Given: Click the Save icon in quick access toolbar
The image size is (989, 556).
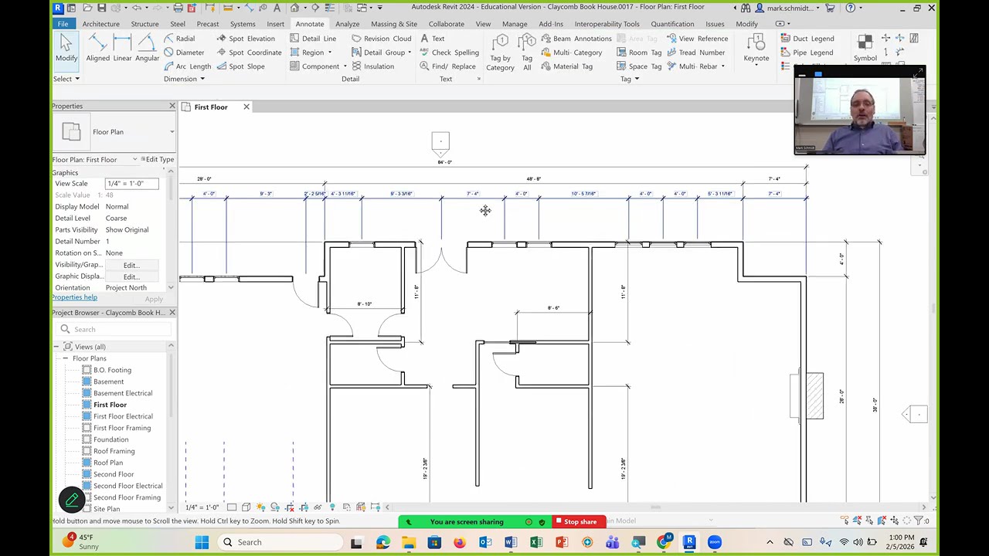Looking at the screenshot, I should point(101,8).
